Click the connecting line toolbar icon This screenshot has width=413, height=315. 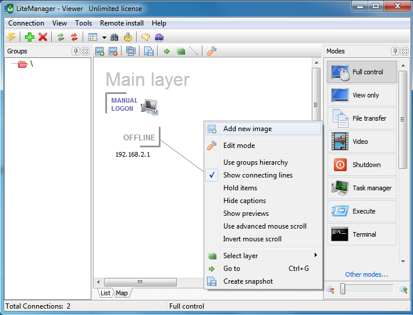[194, 51]
